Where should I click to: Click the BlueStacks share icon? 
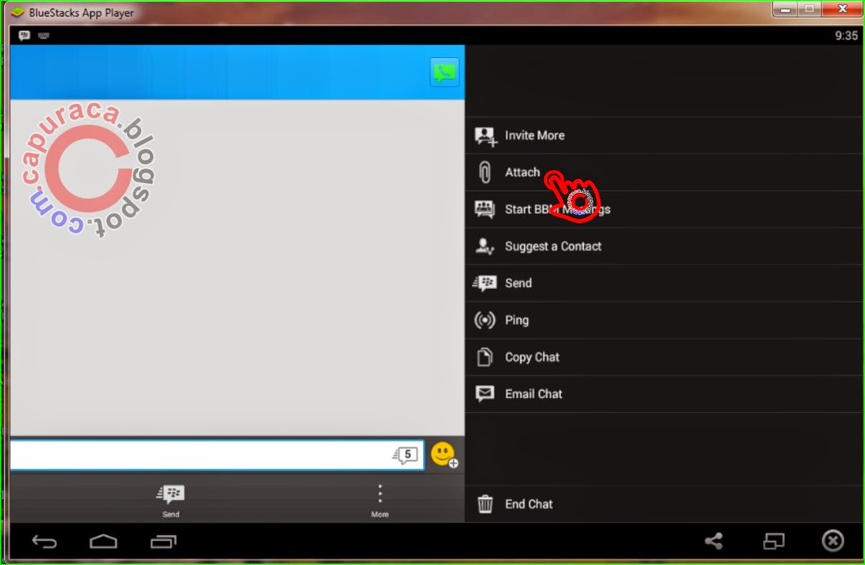pyautogui.click(x=713, y=541)
